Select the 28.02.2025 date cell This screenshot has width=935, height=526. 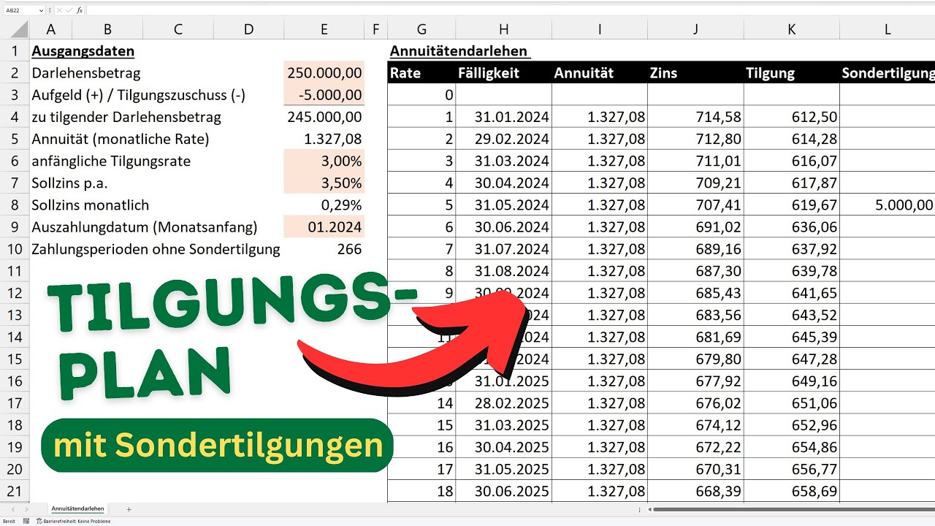click(503, 403)
